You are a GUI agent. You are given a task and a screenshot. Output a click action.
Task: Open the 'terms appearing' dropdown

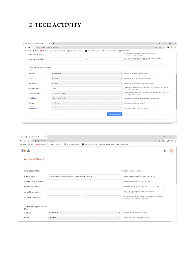[86, 93]
